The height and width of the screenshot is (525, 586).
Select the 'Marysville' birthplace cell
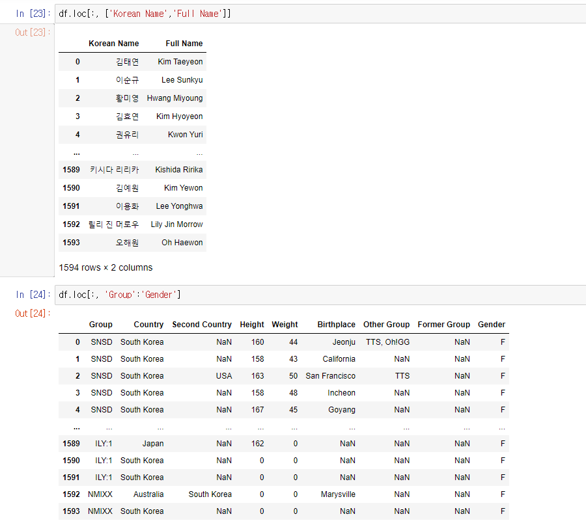click(x=338, y=494)
